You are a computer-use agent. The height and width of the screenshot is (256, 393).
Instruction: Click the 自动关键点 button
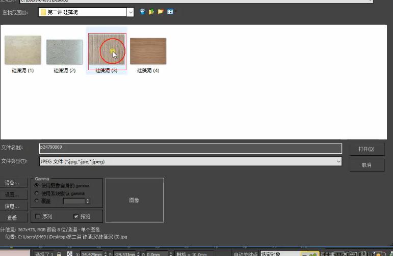click(x=246, y=254)
